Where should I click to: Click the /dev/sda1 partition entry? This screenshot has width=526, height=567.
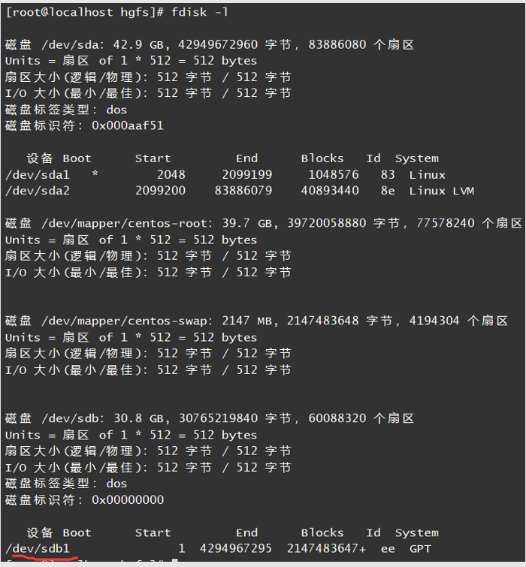point(37,175)
